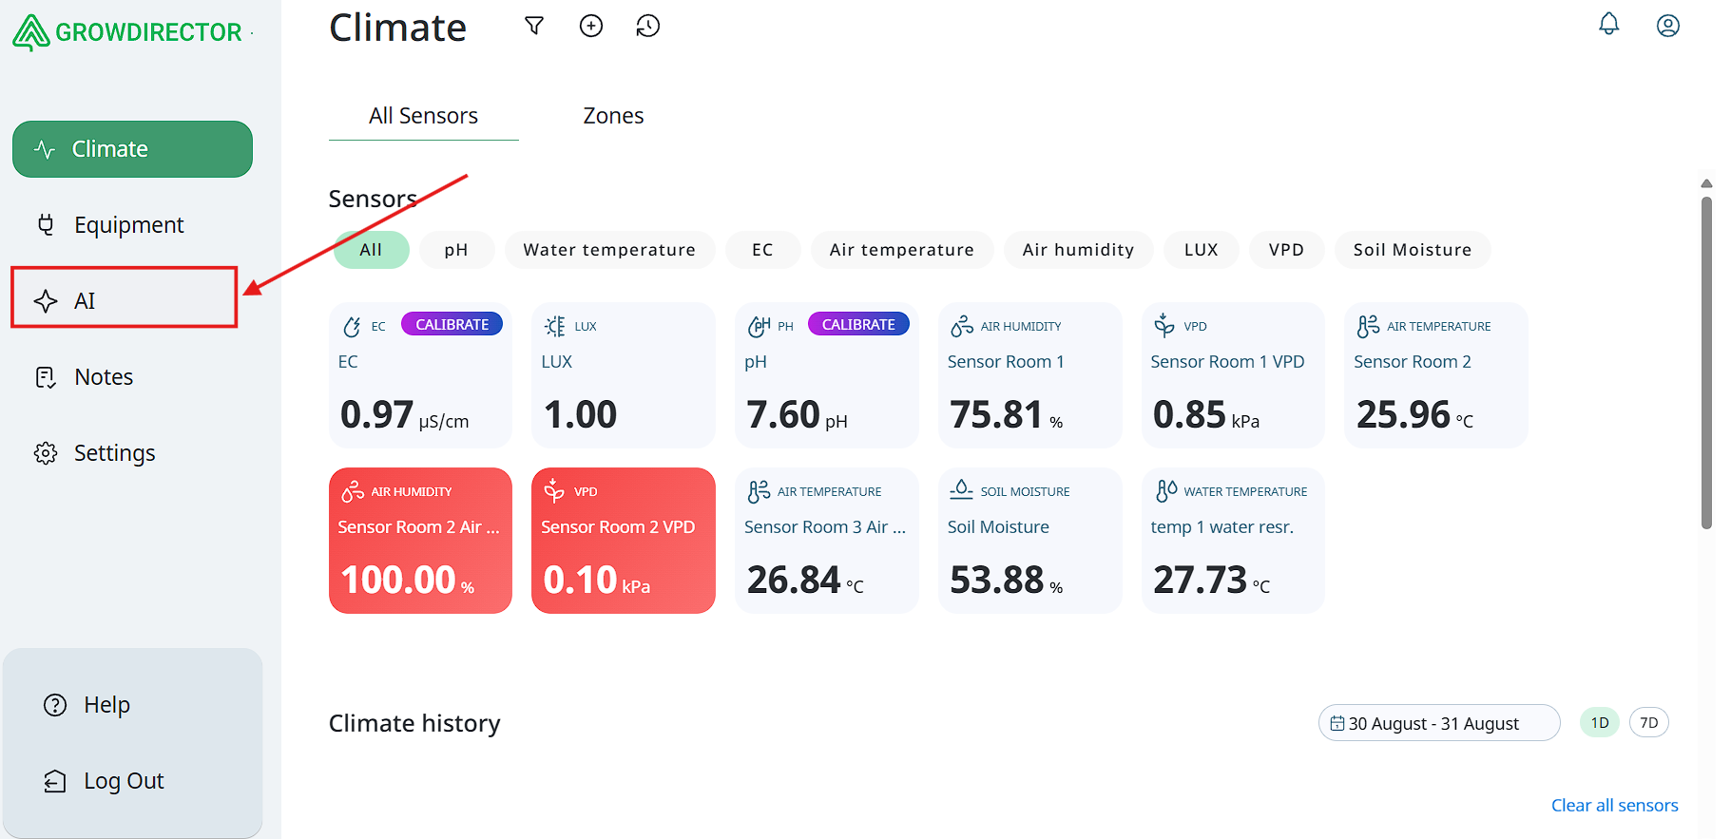Open the notifications bell
This screenshot has width=1731, height=839.
[1608, 24]
